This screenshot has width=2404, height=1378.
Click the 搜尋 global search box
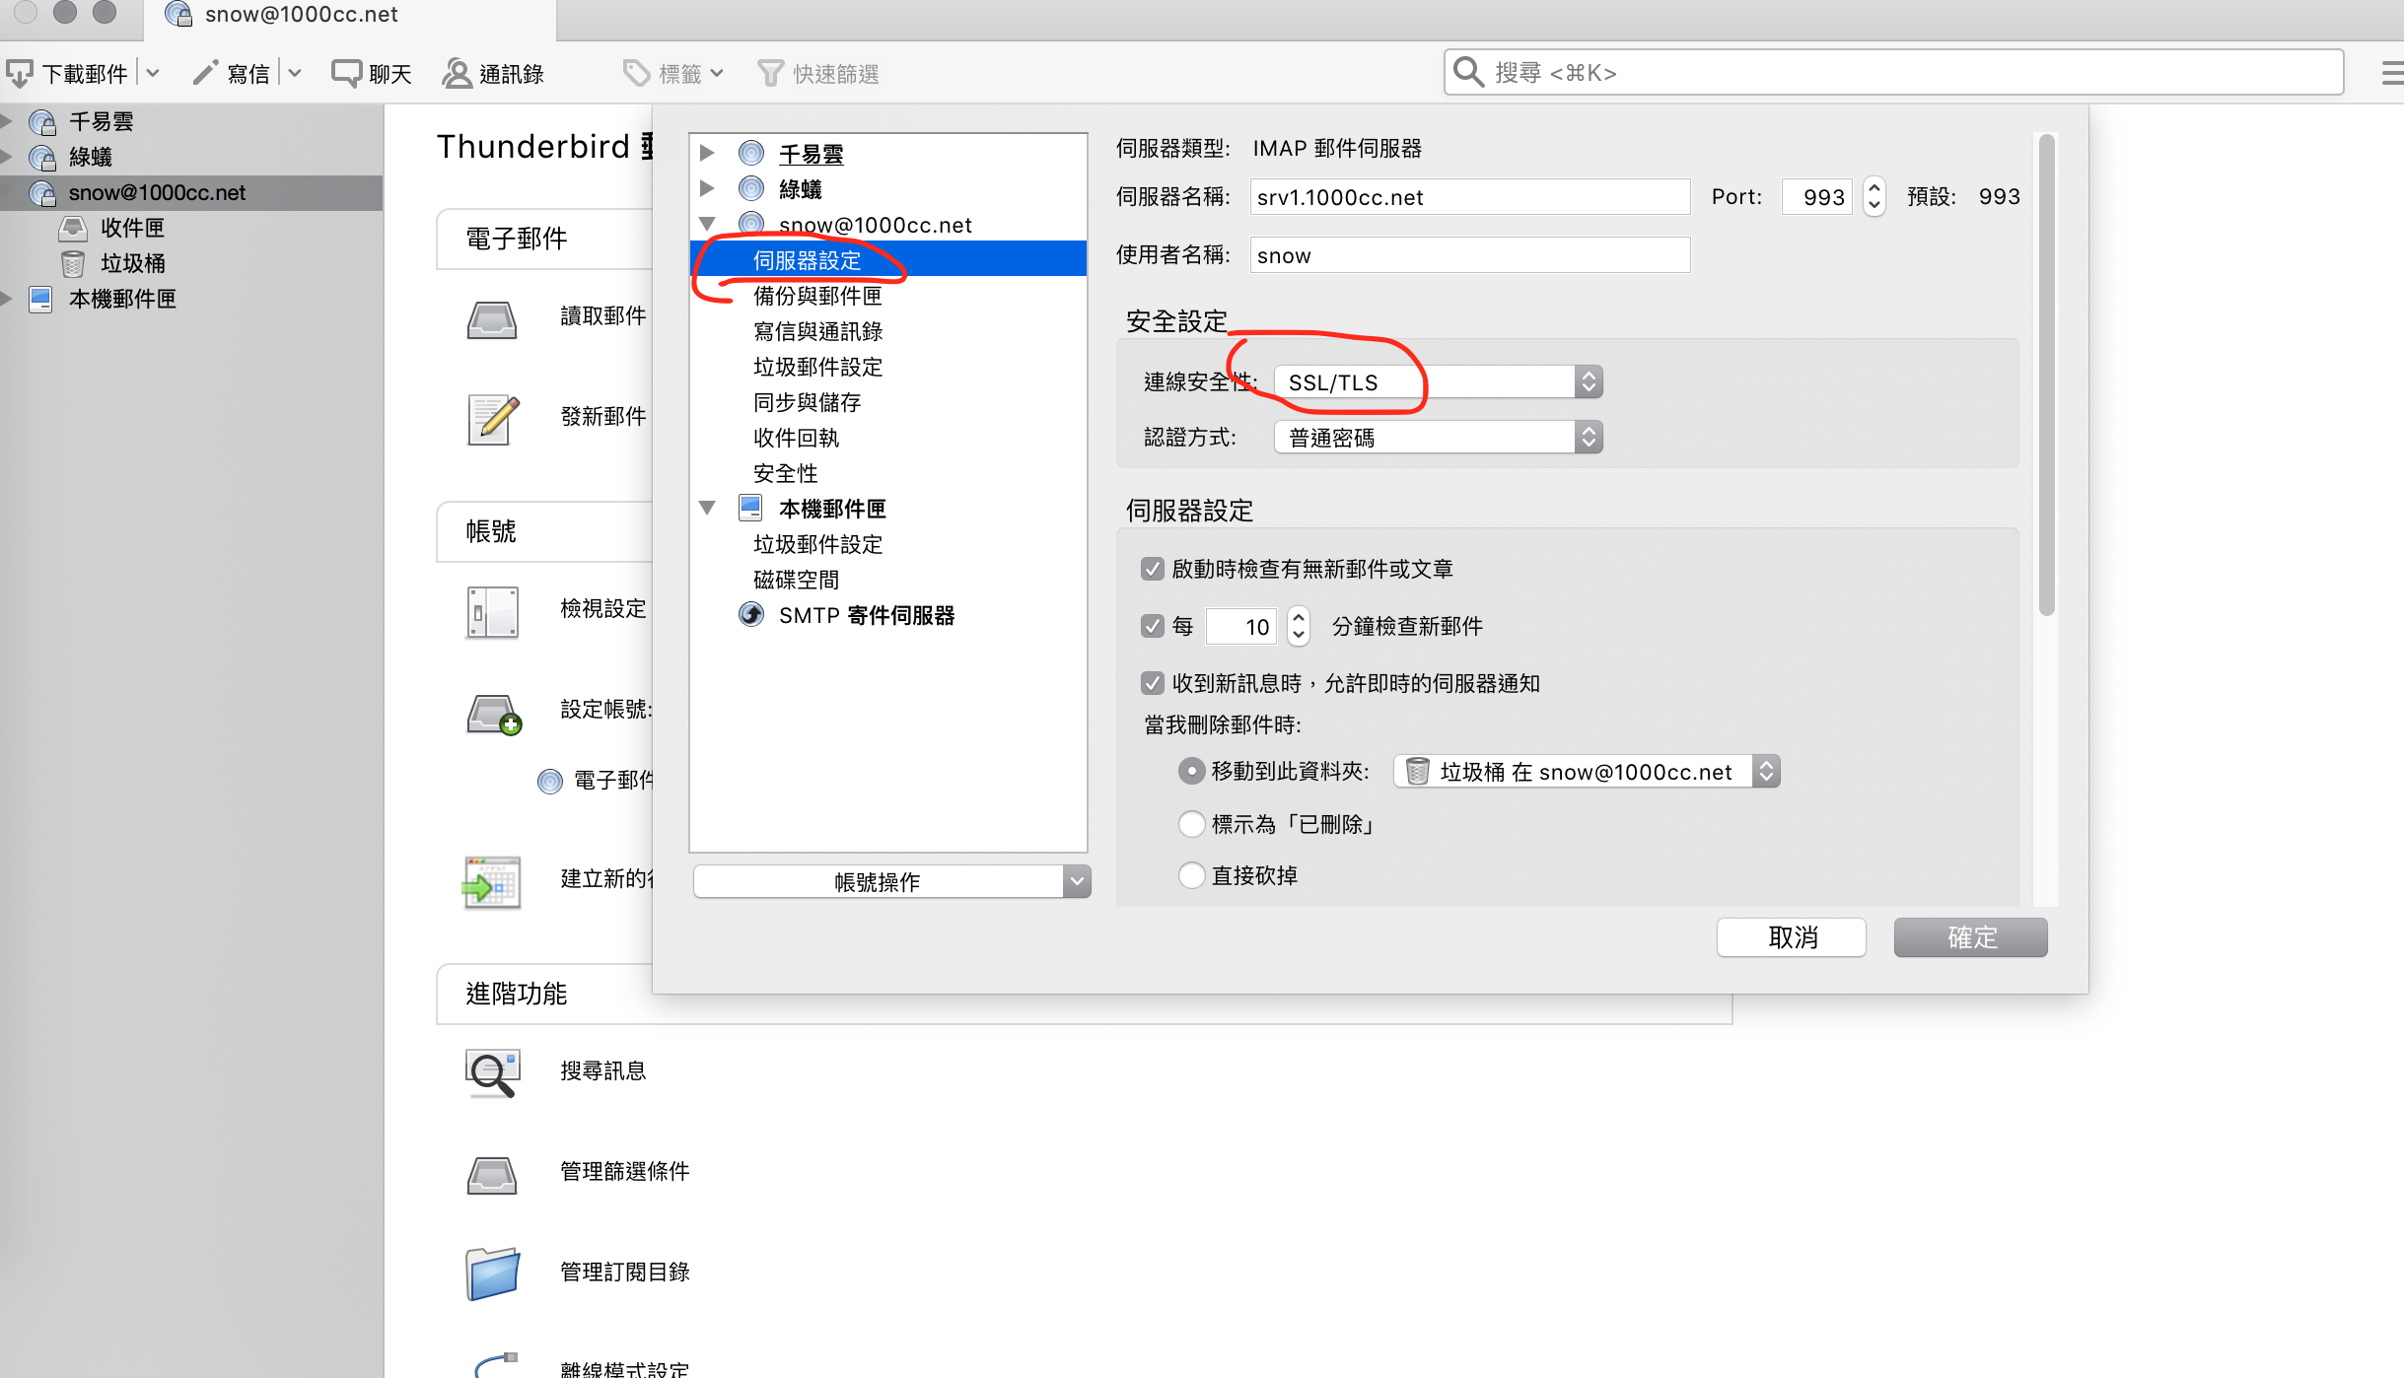1893,72
